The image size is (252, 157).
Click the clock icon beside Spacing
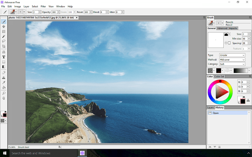coord(226,43)
